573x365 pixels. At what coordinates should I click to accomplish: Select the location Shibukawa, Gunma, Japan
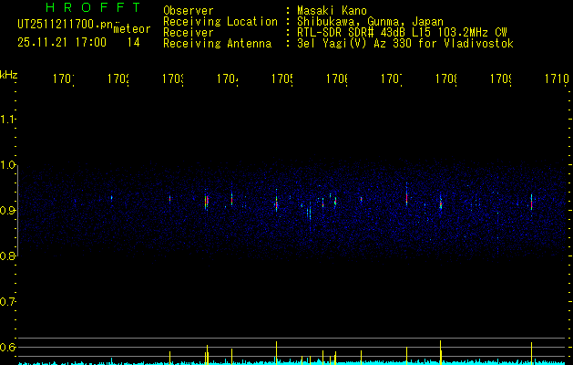tap(370, 22)
